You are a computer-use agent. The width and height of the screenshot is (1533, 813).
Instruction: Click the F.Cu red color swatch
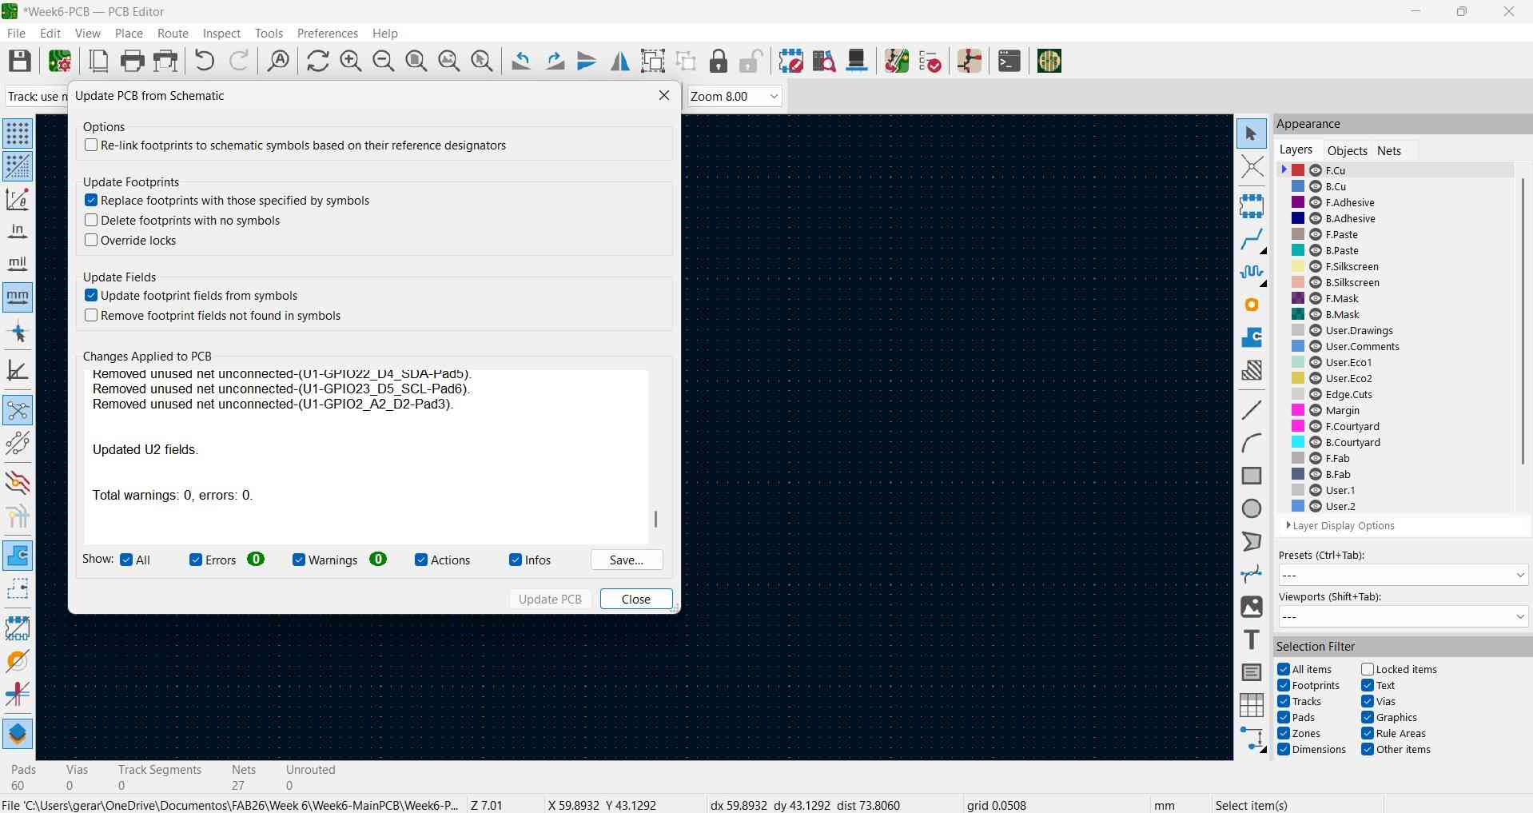[1298, 170]
